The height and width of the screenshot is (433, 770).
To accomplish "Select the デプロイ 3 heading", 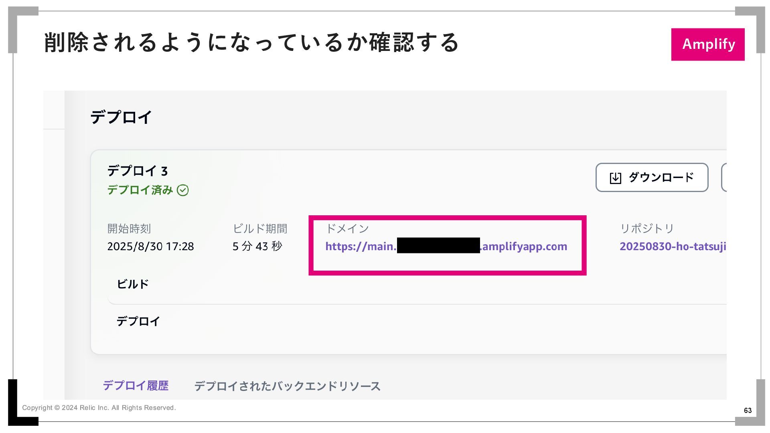I will point(138,171).
